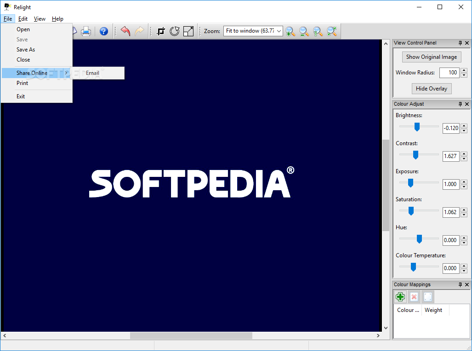This screenshot has width=472, height=351.
Task: Delete colour mapping with red X icon
Action: coord(414,297)
